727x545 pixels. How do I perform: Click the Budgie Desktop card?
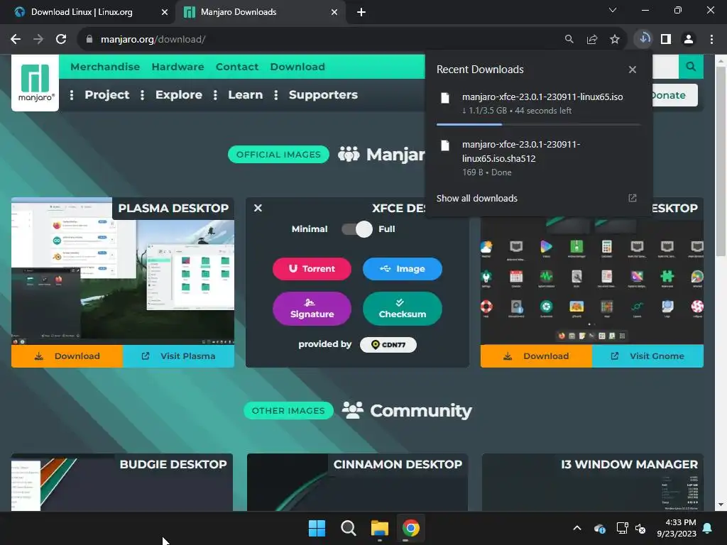[122, 483]
